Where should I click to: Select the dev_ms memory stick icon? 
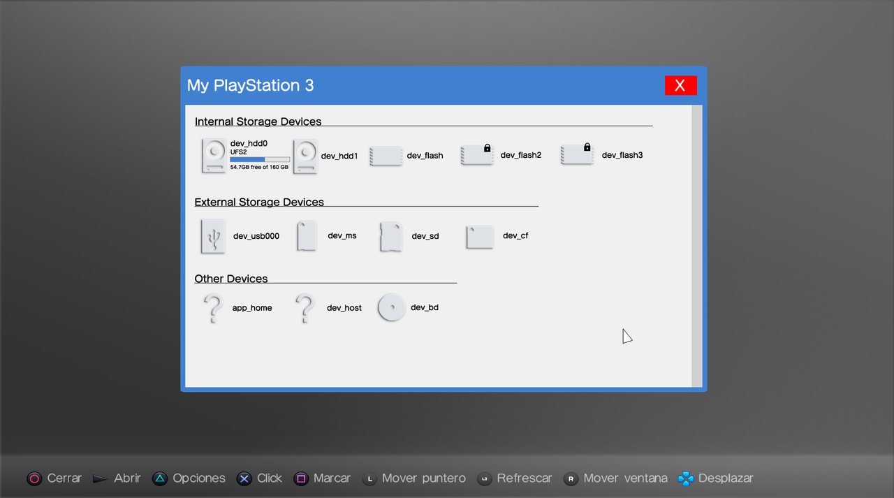(x=307, y=236)
